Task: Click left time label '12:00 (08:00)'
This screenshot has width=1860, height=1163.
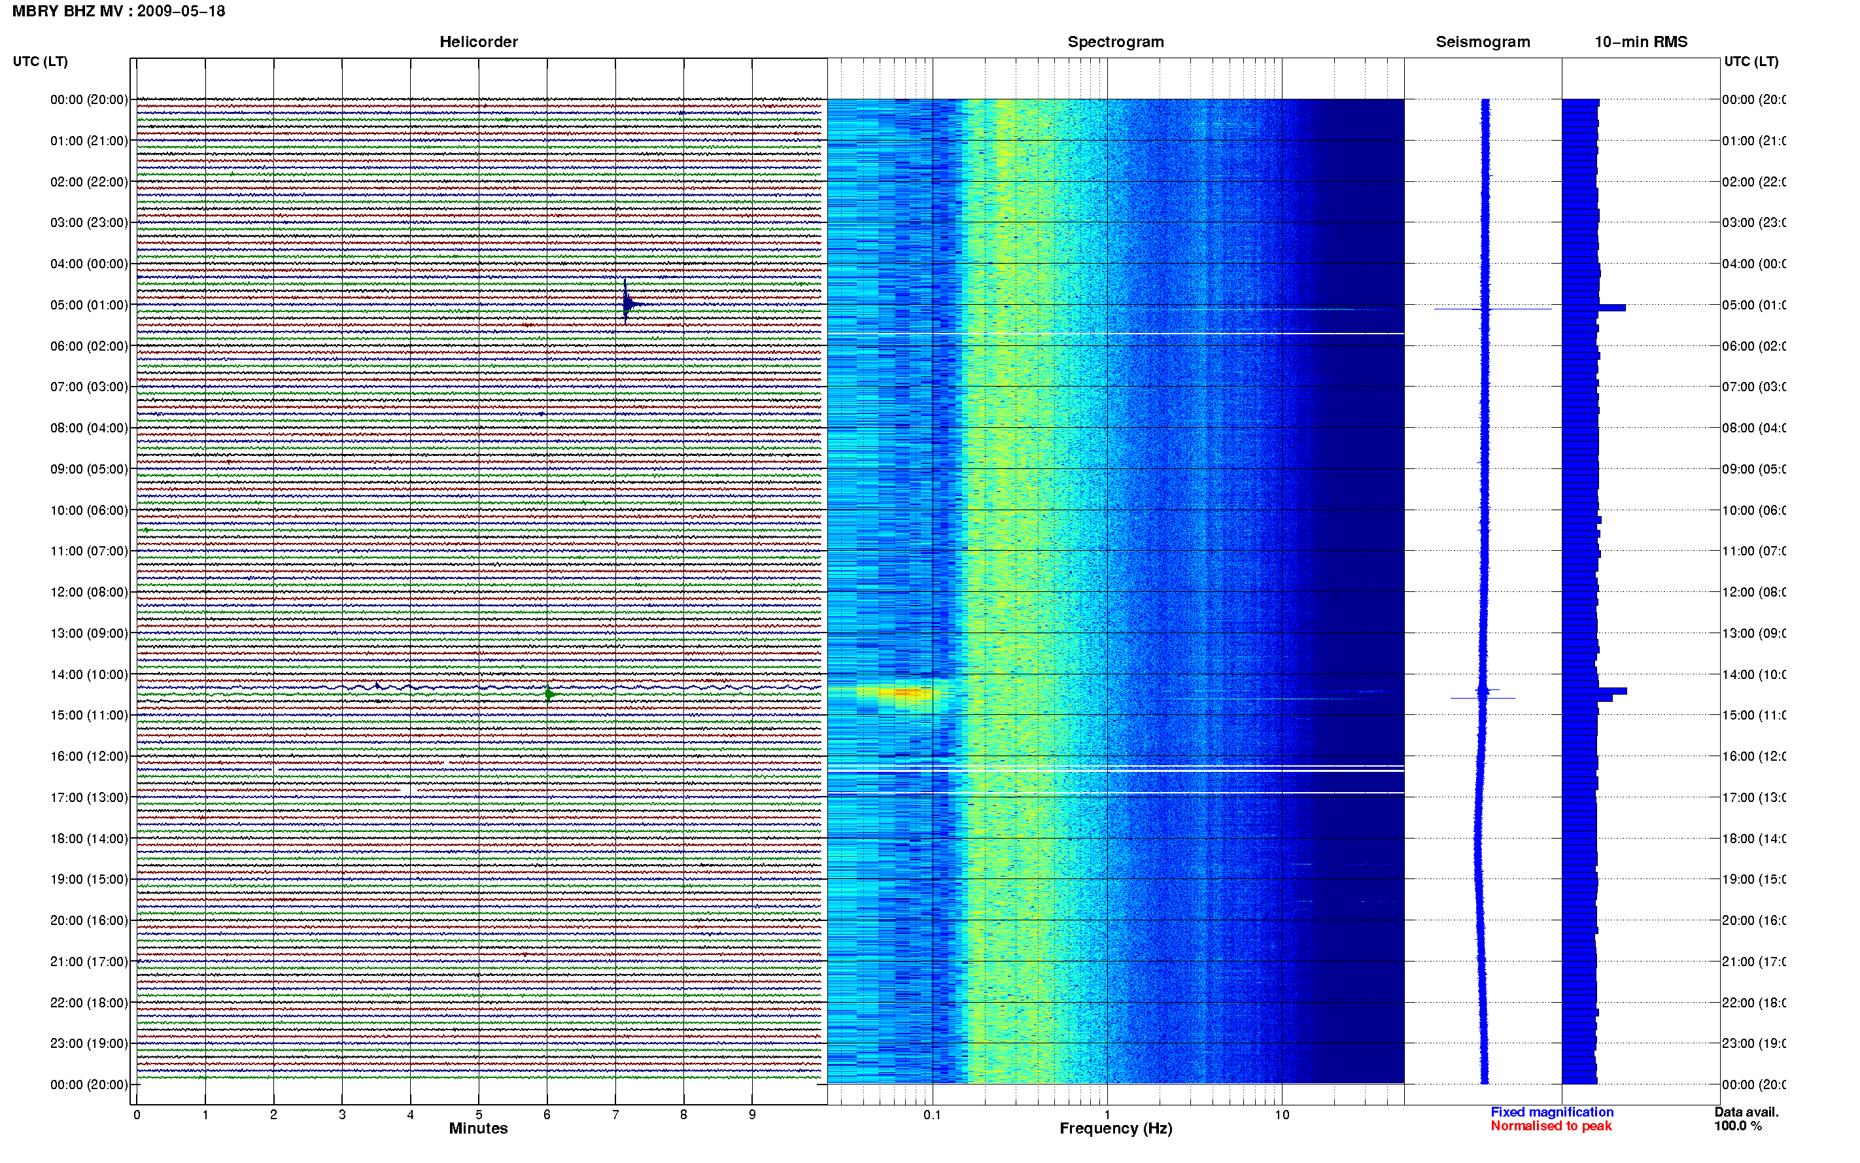Action: pos(89,592)
